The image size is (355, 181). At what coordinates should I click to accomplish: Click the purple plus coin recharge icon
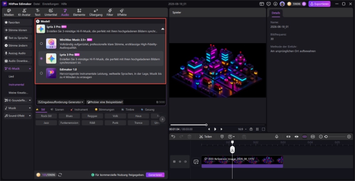304,4
